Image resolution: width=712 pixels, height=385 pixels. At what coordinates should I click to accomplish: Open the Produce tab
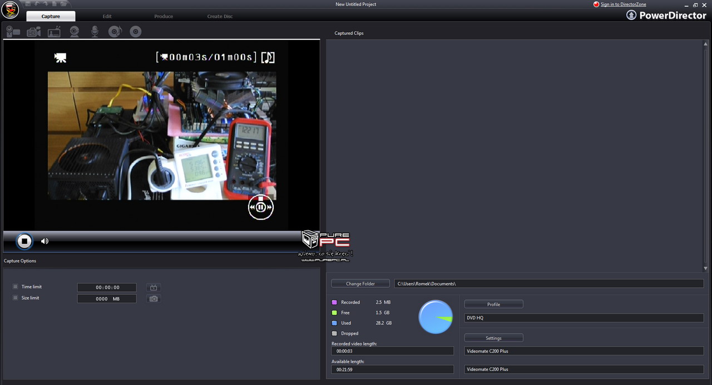point(164,16)
